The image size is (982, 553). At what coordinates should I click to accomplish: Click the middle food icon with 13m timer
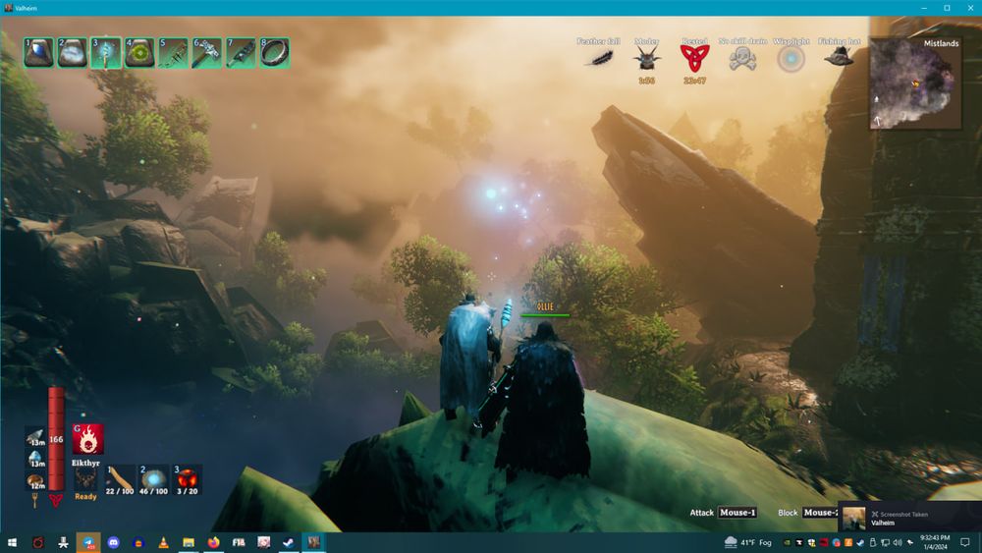coord(35,459)
